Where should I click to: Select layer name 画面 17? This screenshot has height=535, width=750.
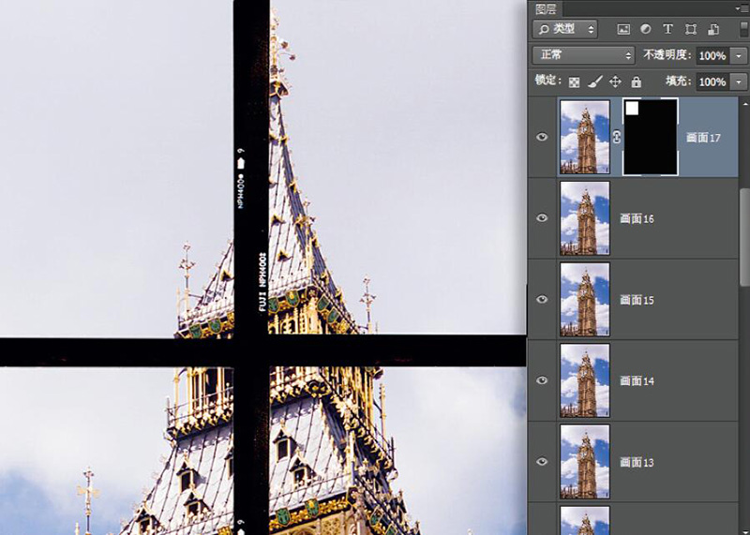coord(703,138)
